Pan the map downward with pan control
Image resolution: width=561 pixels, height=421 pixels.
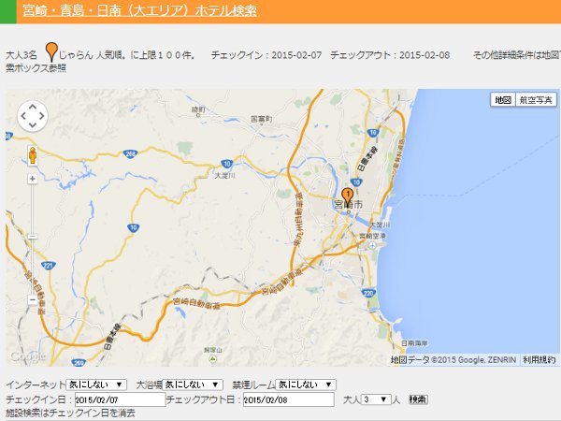click(x=33, y=125)
